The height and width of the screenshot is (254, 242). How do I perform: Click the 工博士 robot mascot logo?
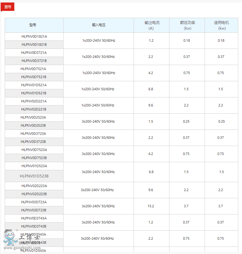tap(10, 239)
